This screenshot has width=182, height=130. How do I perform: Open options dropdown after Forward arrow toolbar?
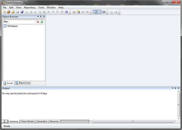(91, 14)
